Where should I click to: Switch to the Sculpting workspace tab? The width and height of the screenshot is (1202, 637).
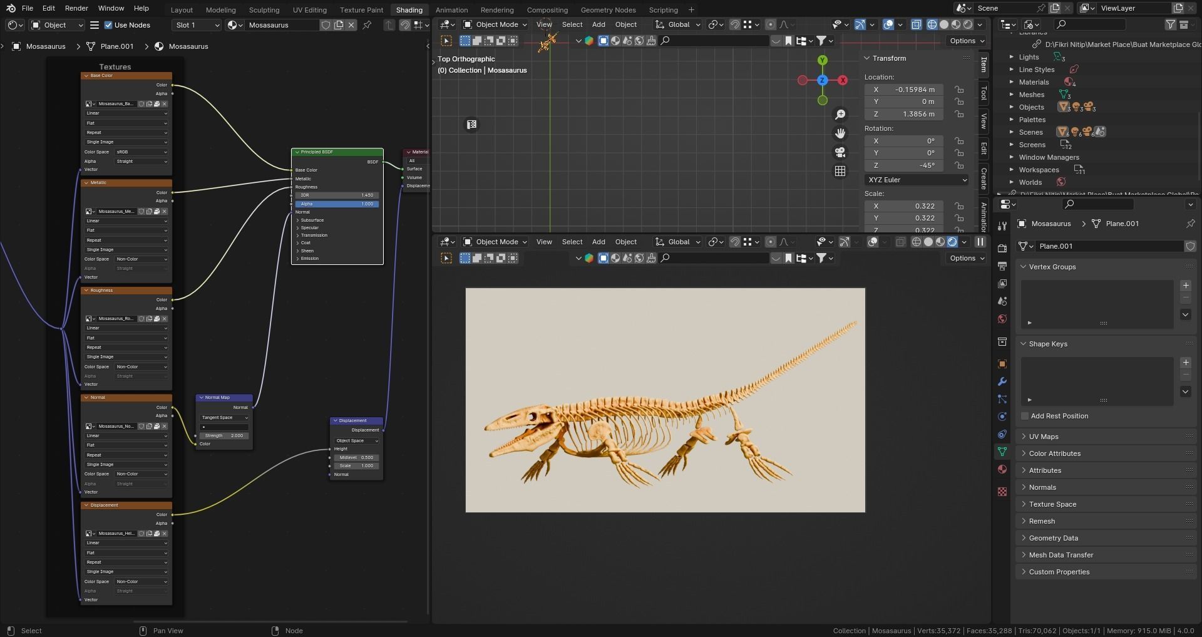click(264, 10)
